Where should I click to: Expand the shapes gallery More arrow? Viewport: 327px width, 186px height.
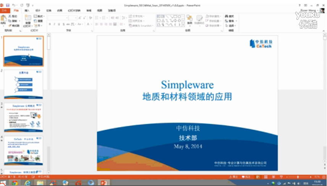(183, 25)
